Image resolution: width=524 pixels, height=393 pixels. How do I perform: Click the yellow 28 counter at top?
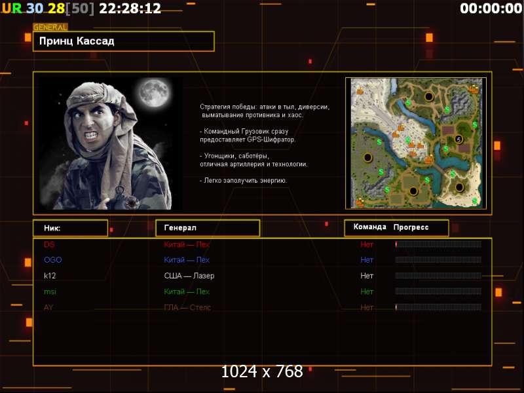[x=56, y=9]
